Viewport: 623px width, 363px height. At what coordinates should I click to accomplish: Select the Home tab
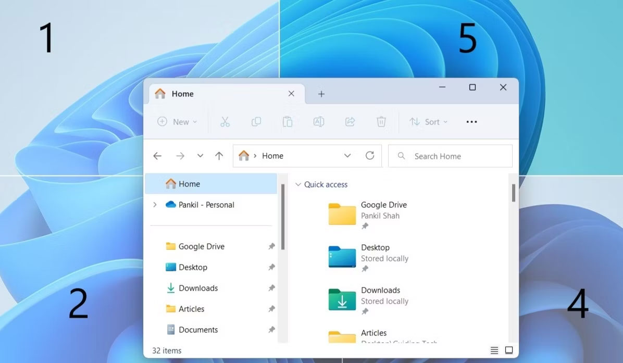tap(182, 94)
